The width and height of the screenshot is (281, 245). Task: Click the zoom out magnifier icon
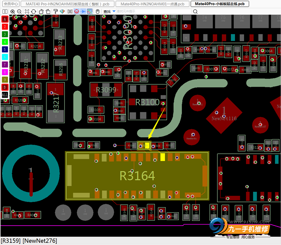click(19, 12)
